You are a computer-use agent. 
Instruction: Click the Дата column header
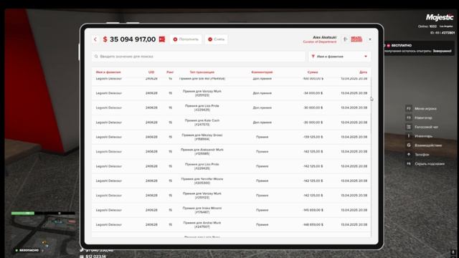tap(364, 72)
